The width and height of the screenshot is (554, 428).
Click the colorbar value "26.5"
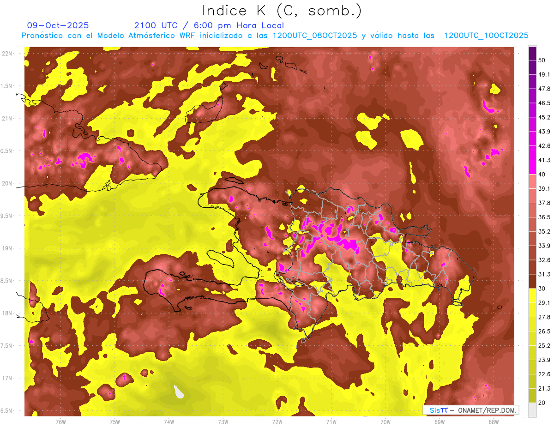click(x=544, y=331)
